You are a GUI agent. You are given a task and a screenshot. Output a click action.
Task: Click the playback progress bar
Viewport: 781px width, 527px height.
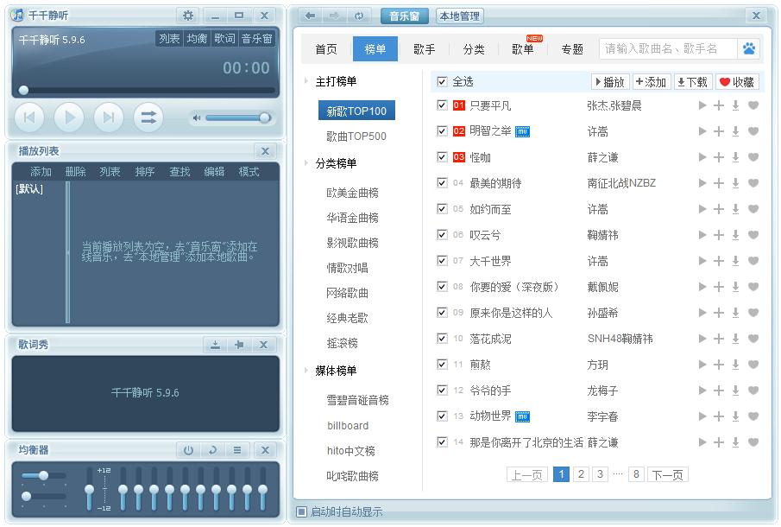coord(146,90)
